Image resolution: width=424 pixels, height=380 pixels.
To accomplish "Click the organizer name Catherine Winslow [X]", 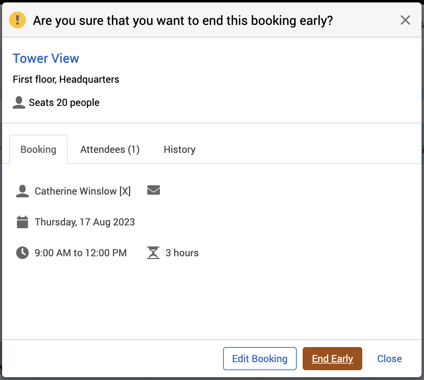I will pos(83,191).
